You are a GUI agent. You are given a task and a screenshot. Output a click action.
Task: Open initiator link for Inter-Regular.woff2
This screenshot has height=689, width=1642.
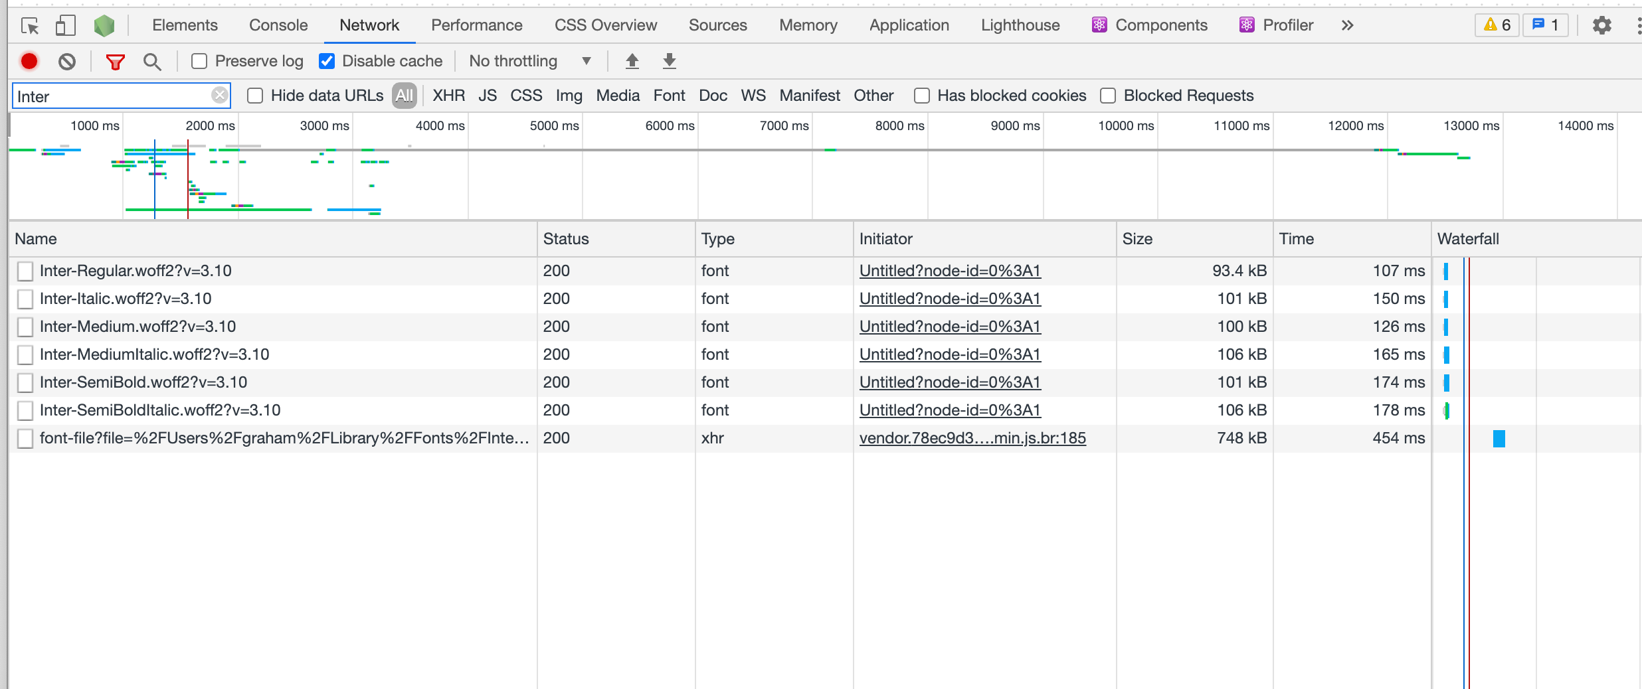tap(950, 271)
